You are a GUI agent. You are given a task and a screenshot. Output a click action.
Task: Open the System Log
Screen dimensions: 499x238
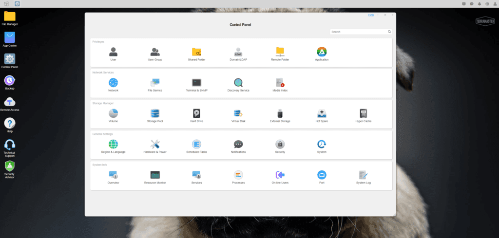363,175
